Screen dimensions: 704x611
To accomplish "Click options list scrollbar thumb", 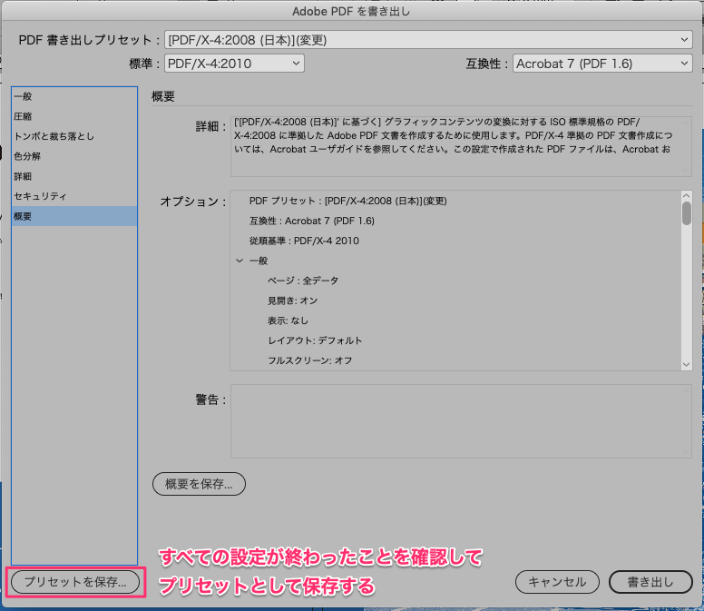I will [687, 213].
